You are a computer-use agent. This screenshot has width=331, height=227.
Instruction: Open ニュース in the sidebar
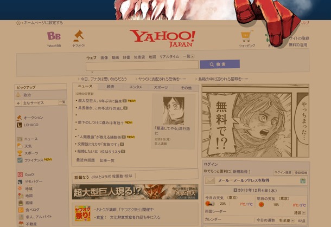coord(28,139)
